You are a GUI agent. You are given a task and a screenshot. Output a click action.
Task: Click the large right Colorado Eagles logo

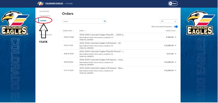point(200,23)
